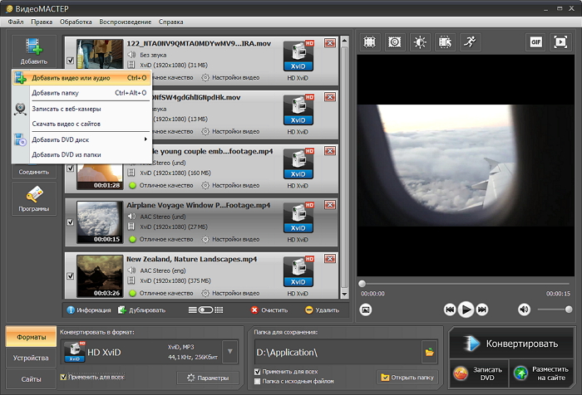The height and width of the screenshot is (395, 582).
Task: Click Дублировать to duplicate the video
Action: tap(142, 310)
